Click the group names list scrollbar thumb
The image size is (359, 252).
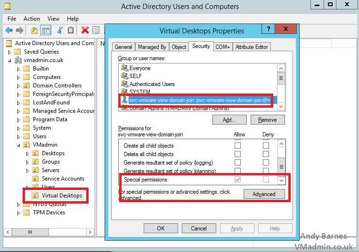(x=281, y=78)
